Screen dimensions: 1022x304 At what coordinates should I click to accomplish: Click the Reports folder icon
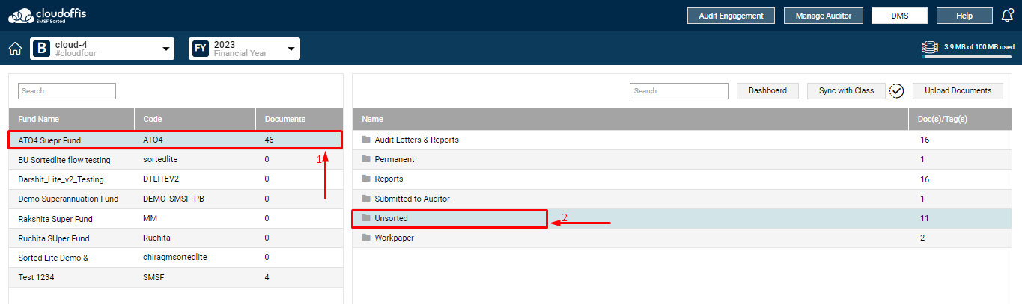point(366,179)
